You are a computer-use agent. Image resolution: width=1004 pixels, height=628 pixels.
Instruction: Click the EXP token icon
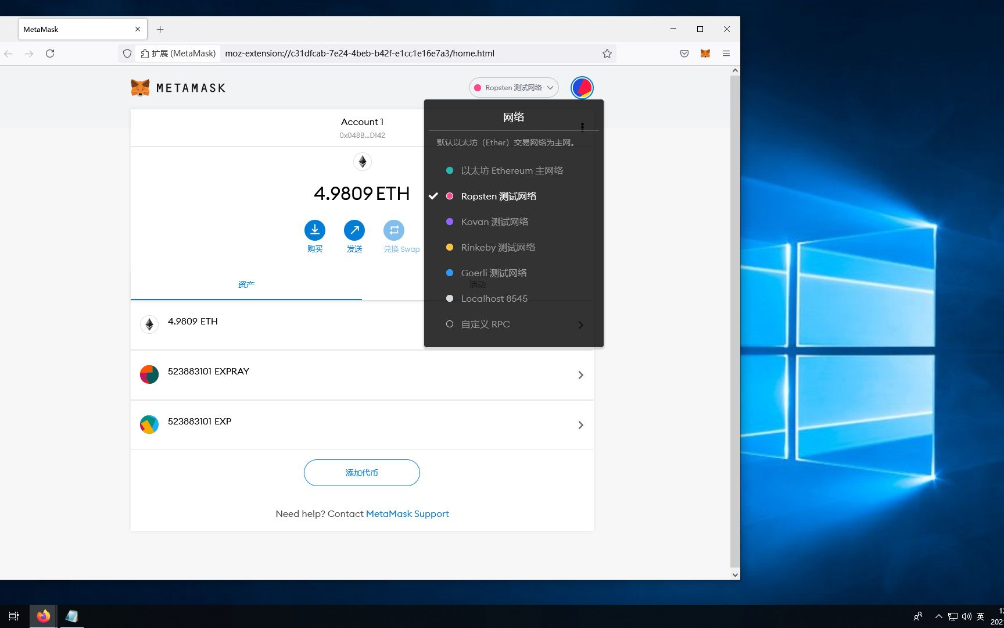[149, 424]
